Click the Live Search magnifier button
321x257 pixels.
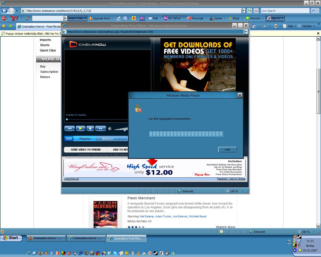click(313, 11)
